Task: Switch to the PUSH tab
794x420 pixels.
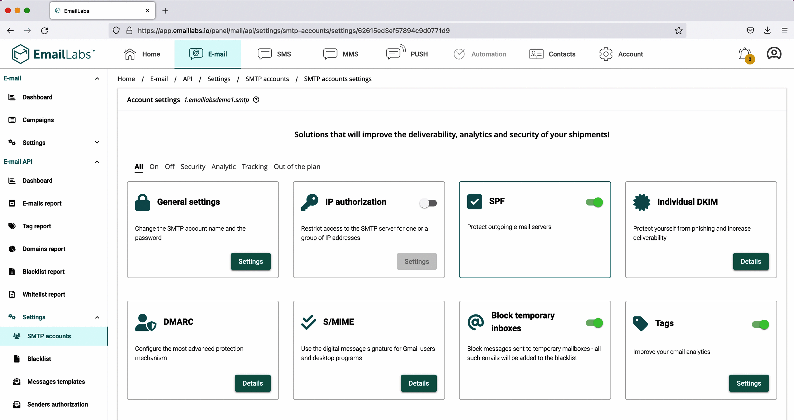Action: click(407, 54)
